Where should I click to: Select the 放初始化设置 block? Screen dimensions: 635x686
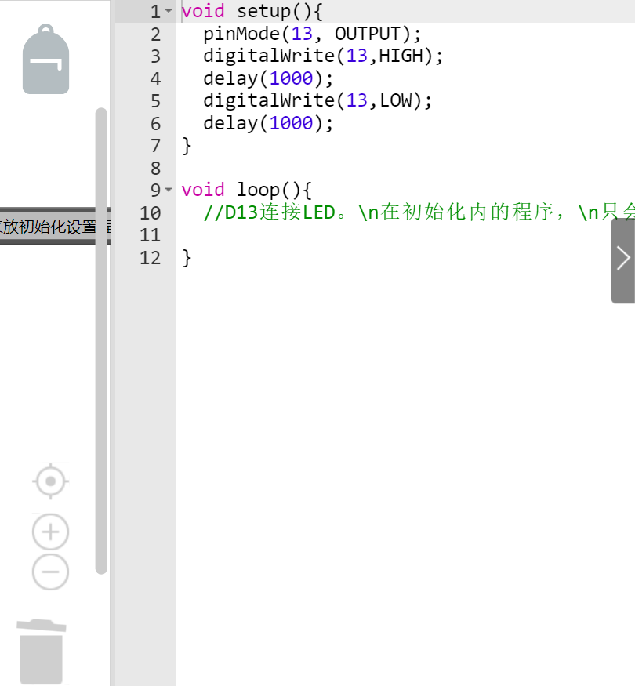(x=49, y=227)
